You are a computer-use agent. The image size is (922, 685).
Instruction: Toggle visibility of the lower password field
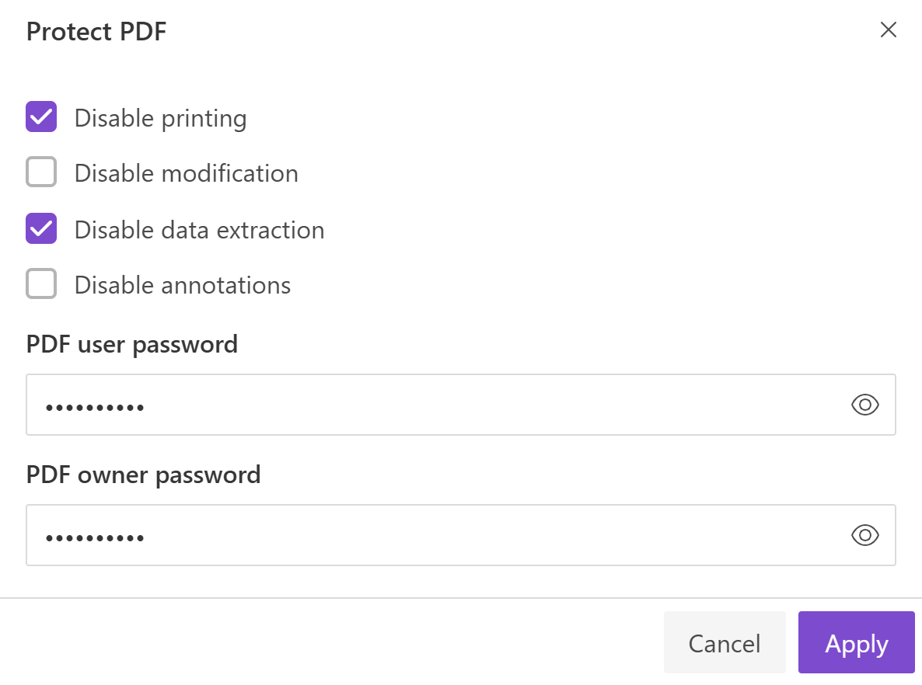pos(865,535)
